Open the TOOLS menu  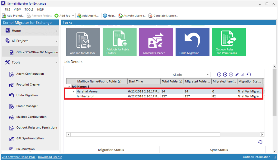tap(29, 9)
